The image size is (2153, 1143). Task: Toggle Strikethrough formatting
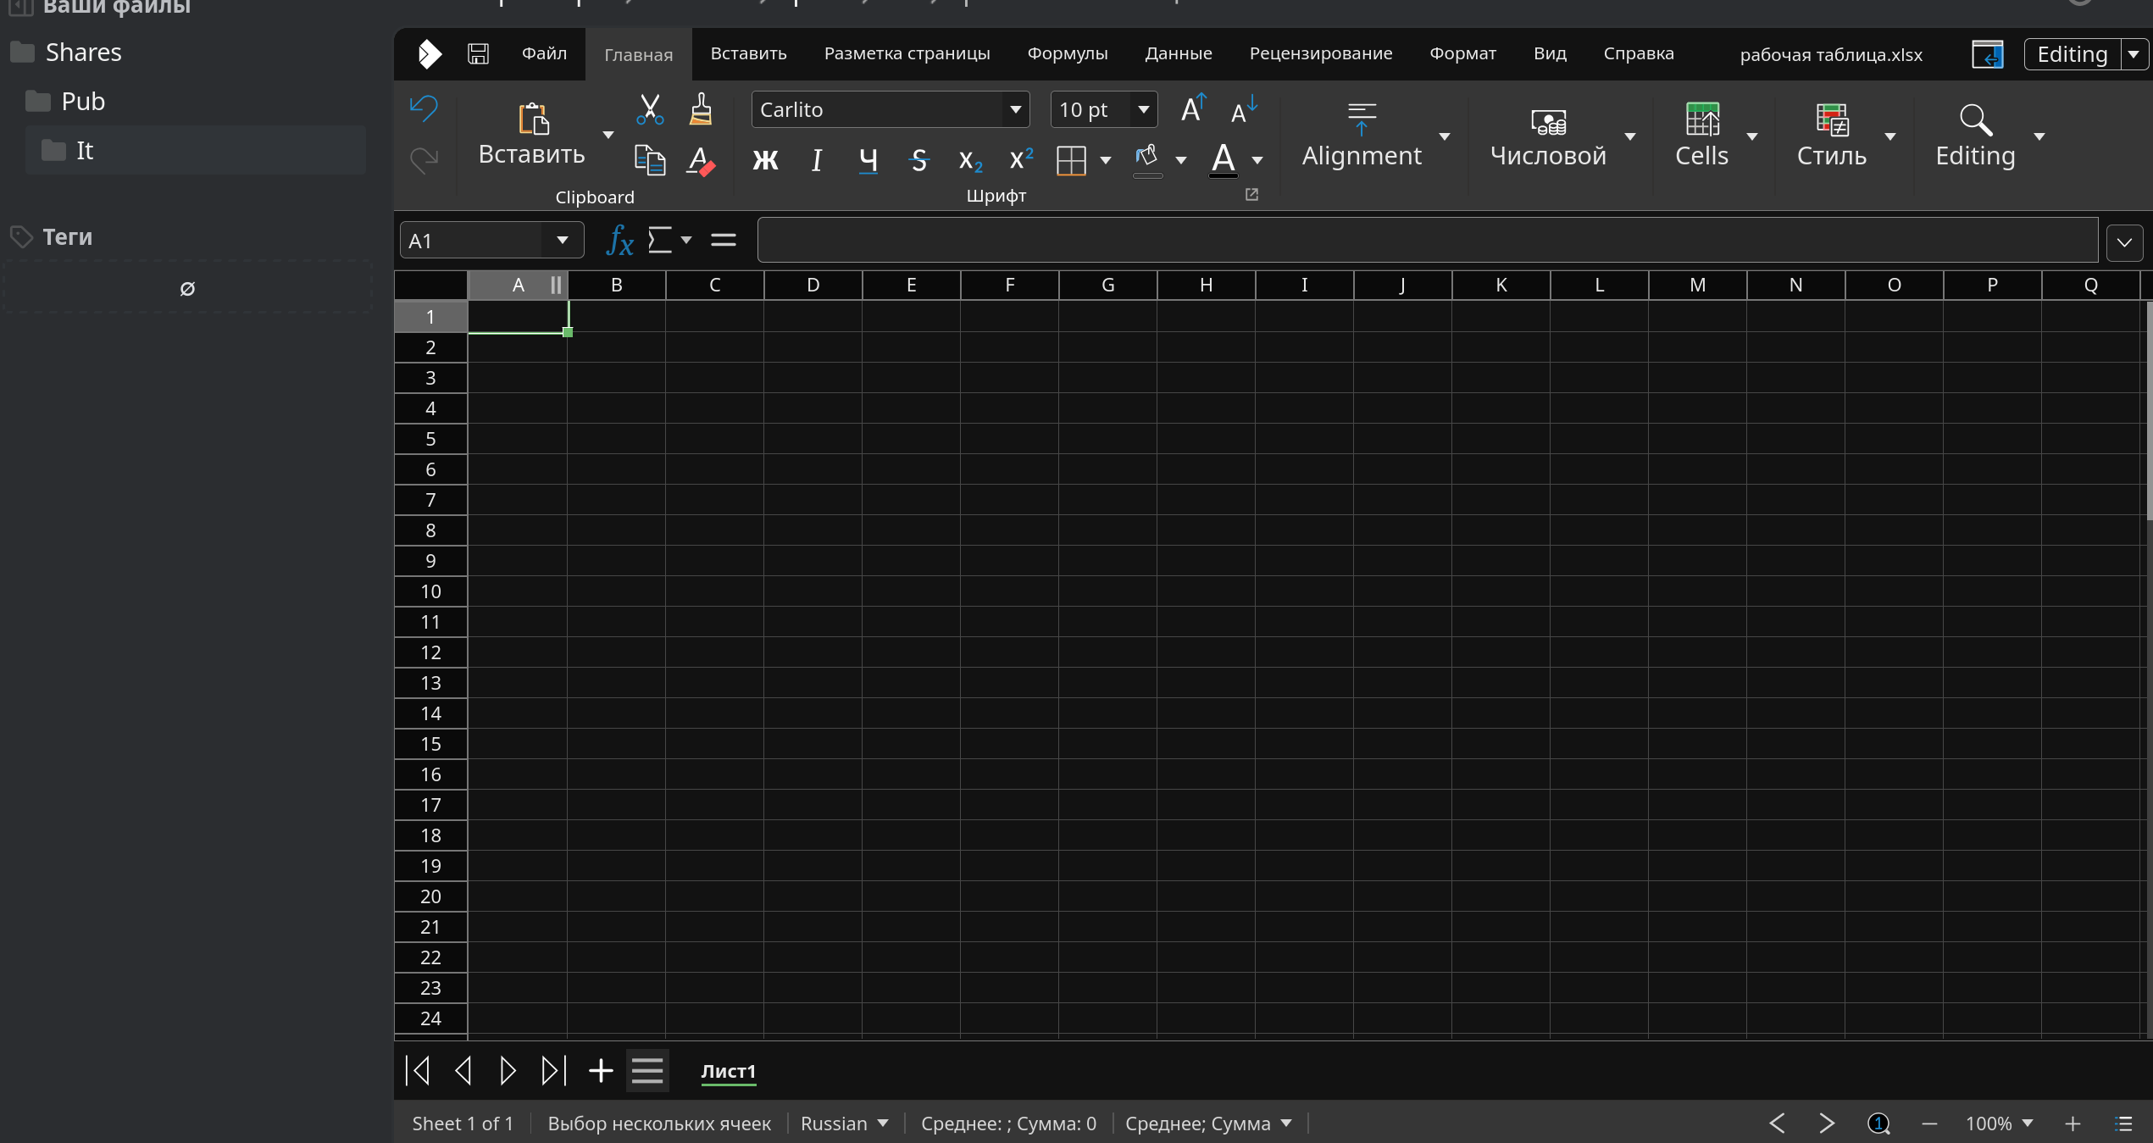[918, 159]
